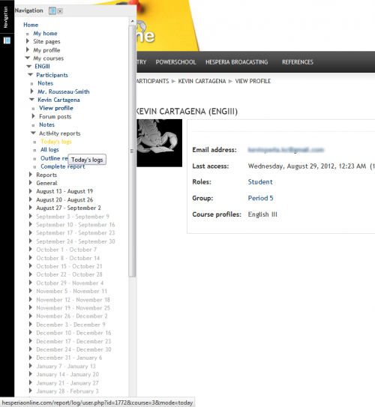Click the scorpion profile picture

(160, 143)
